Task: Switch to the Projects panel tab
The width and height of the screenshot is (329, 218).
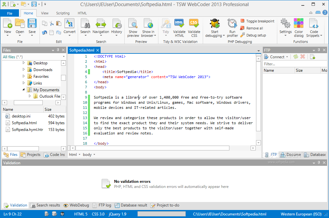Action: click(x=31, y=155)
